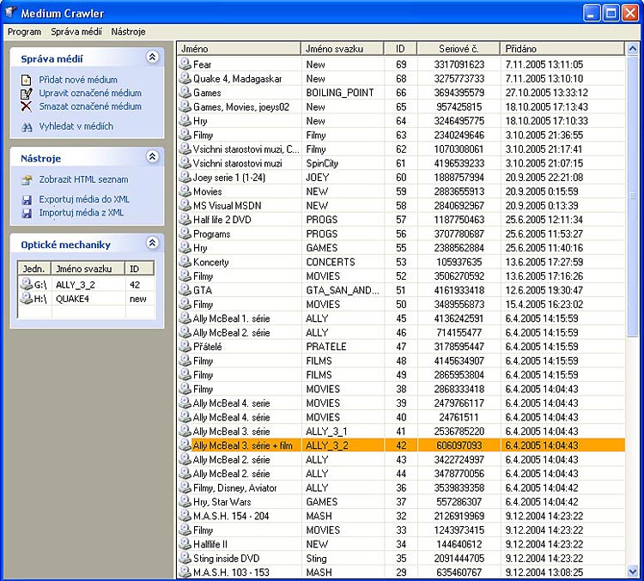The height and width of the screenshot is (581, 644).
Task: Click the HTML list display icon
Action: tap(27, 179)
